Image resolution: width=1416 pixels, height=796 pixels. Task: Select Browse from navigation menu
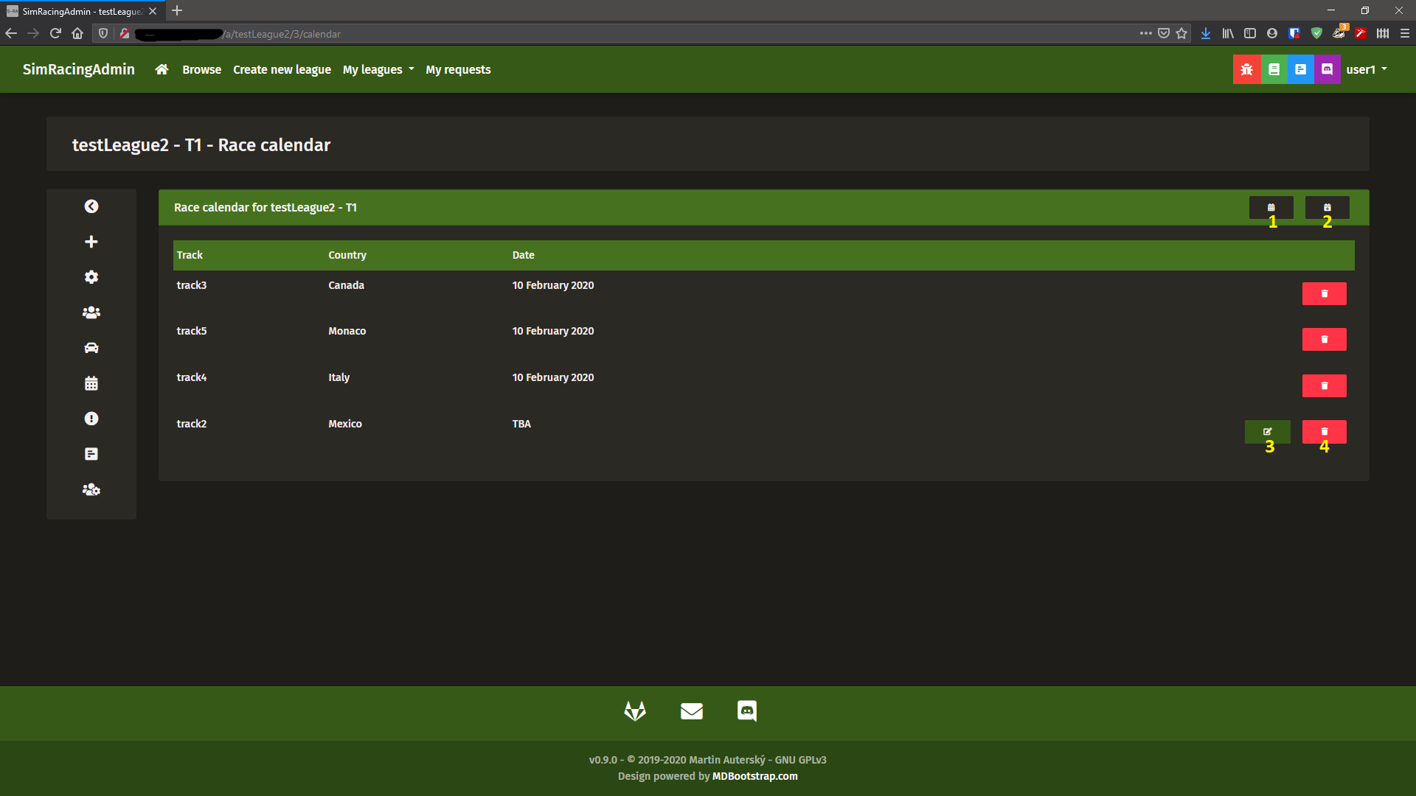click(x=201, y=69)
